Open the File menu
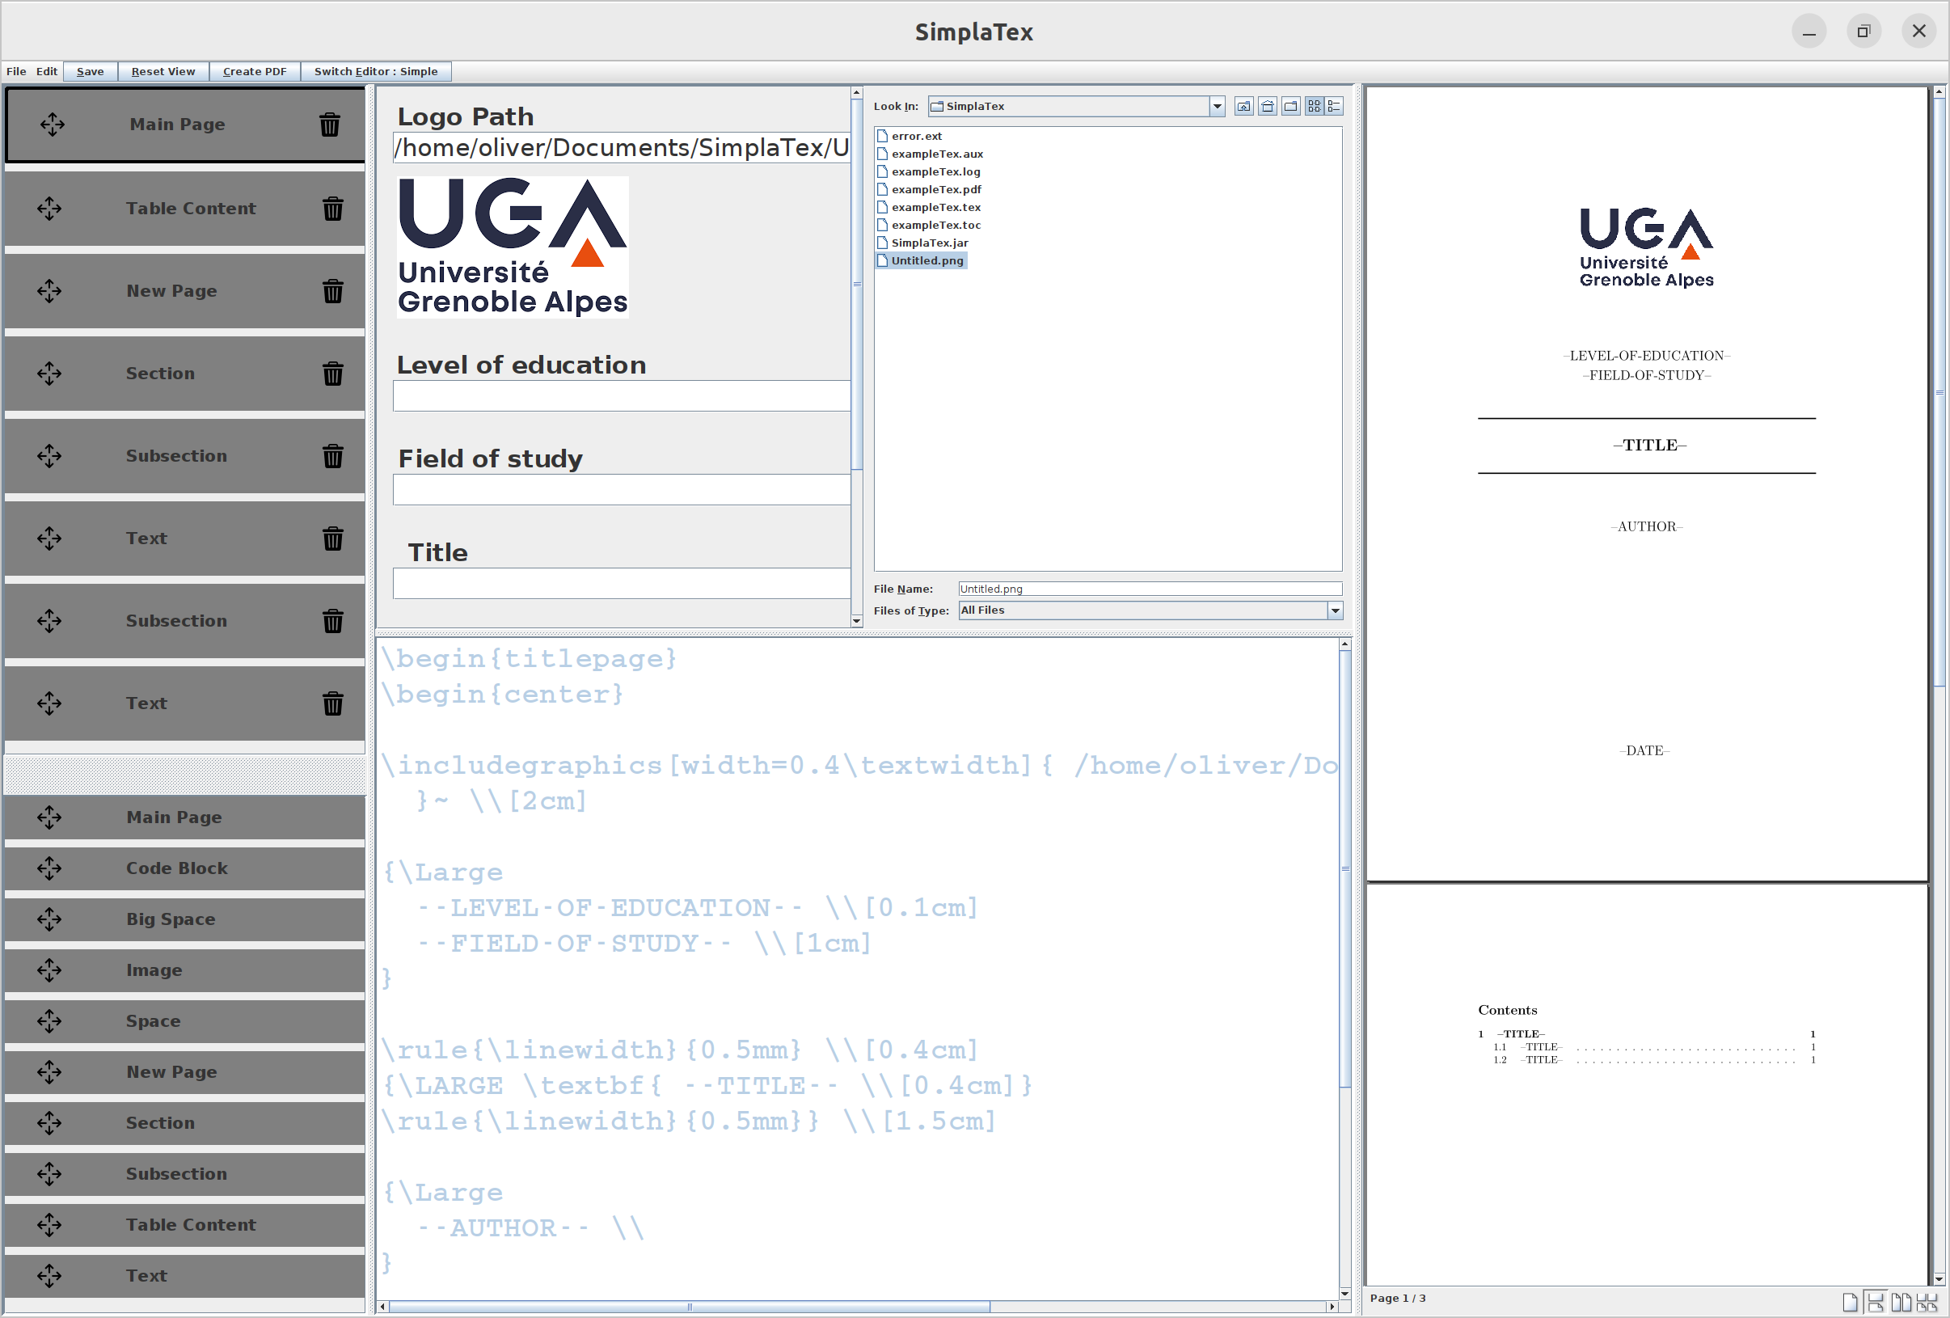 pos(16,71)
